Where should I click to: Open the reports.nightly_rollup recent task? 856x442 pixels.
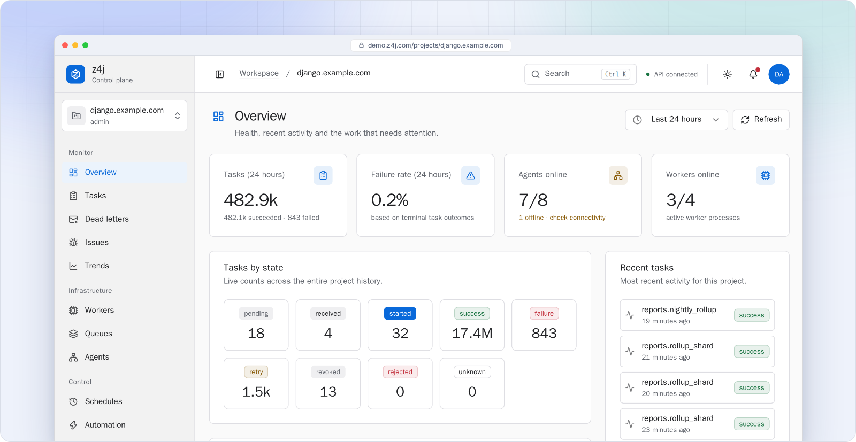point(697,315)
